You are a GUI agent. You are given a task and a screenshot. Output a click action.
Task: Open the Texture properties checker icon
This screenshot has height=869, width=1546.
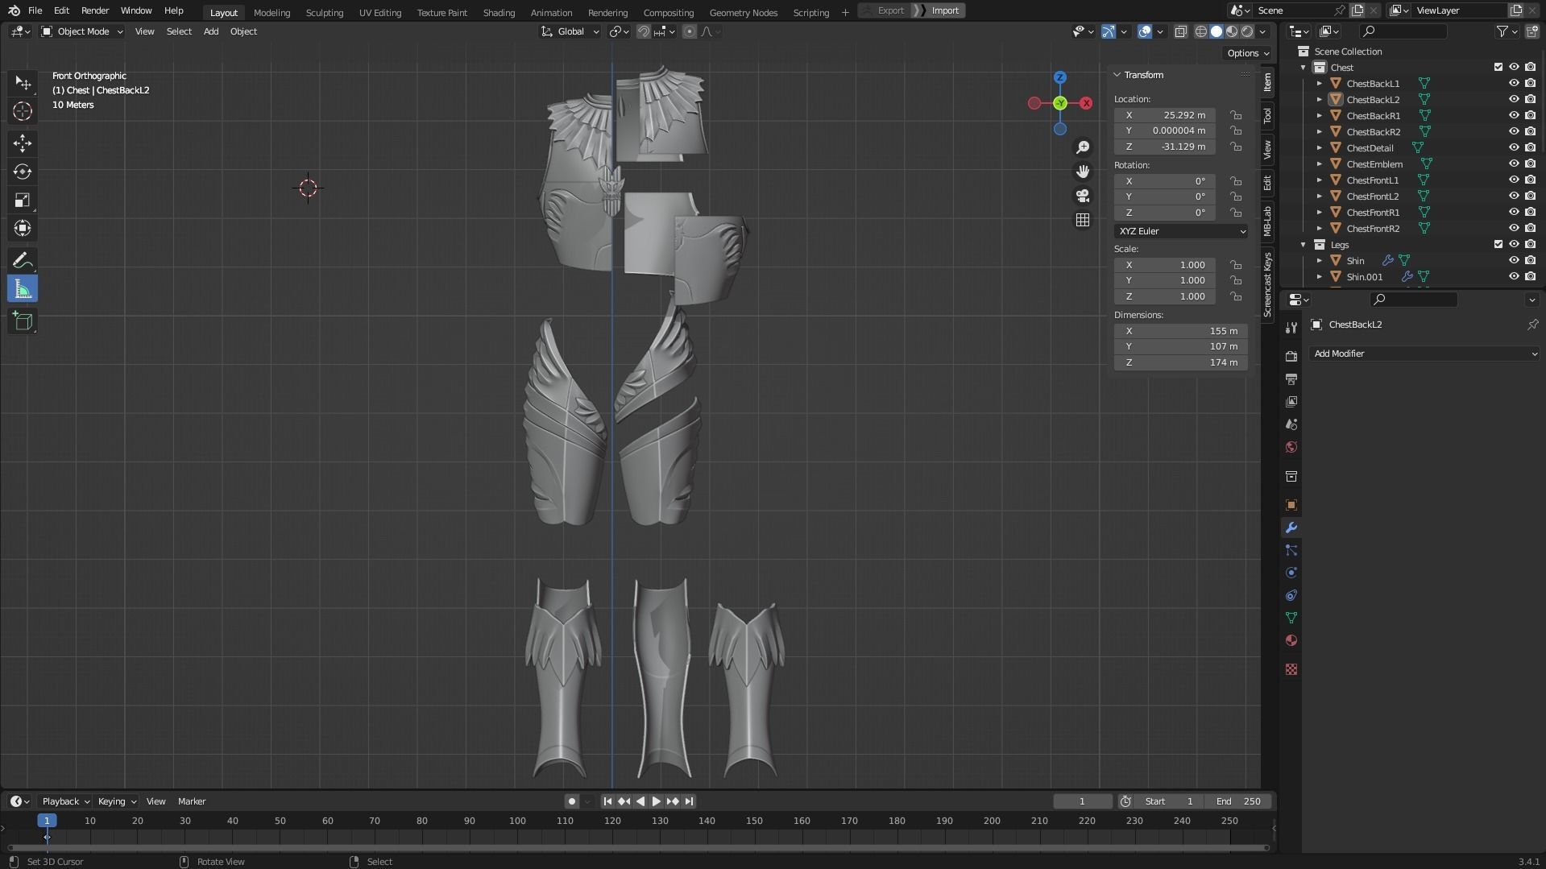(x=1291, y=669)
